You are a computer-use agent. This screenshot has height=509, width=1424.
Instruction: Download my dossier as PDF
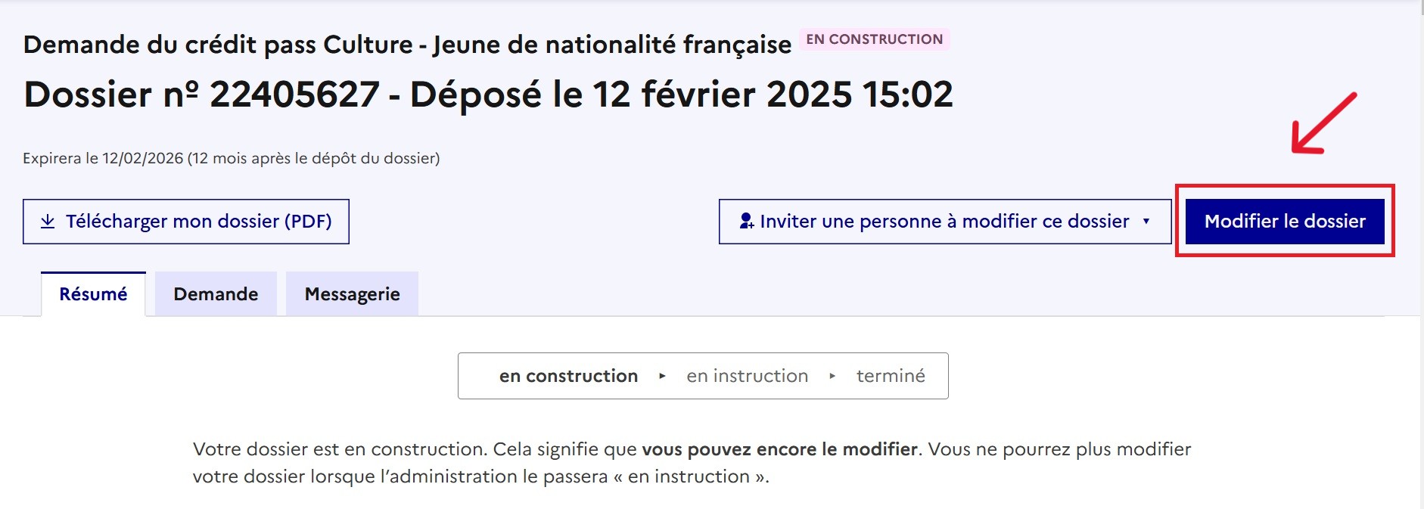pyautogui.click(x=186, y=222)
